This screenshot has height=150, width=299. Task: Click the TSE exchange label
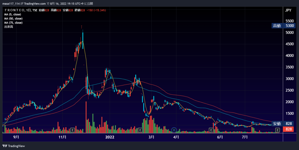(x=35, y=10)
